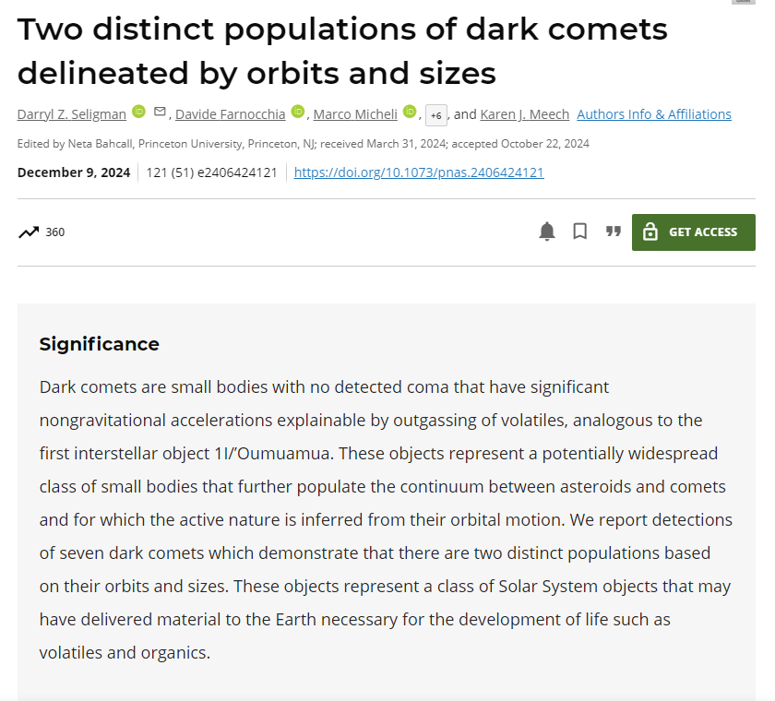Open the Karen J. Meech author name
The height and width of the screenshot is (701, 775).
524,114
